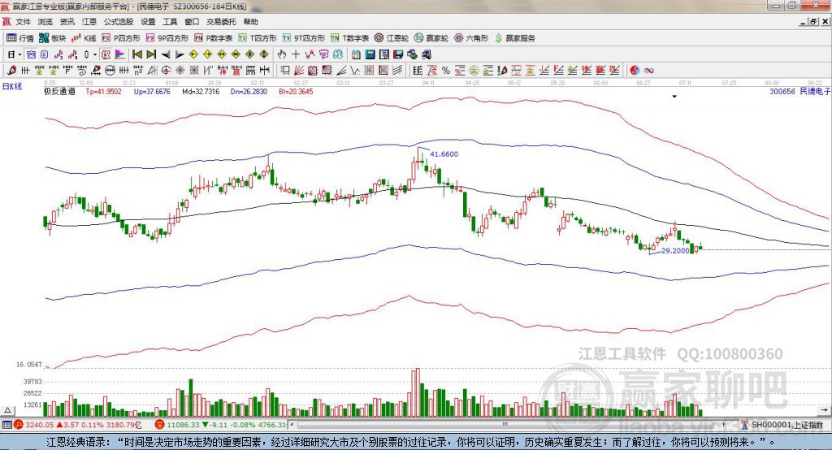Expand the 日 period dropdown
This screenshot has width=832, height=450.
click(19, 54)
